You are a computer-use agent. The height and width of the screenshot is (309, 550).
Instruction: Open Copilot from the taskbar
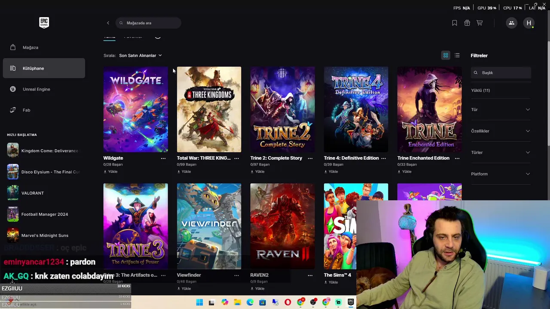[225, 303]
